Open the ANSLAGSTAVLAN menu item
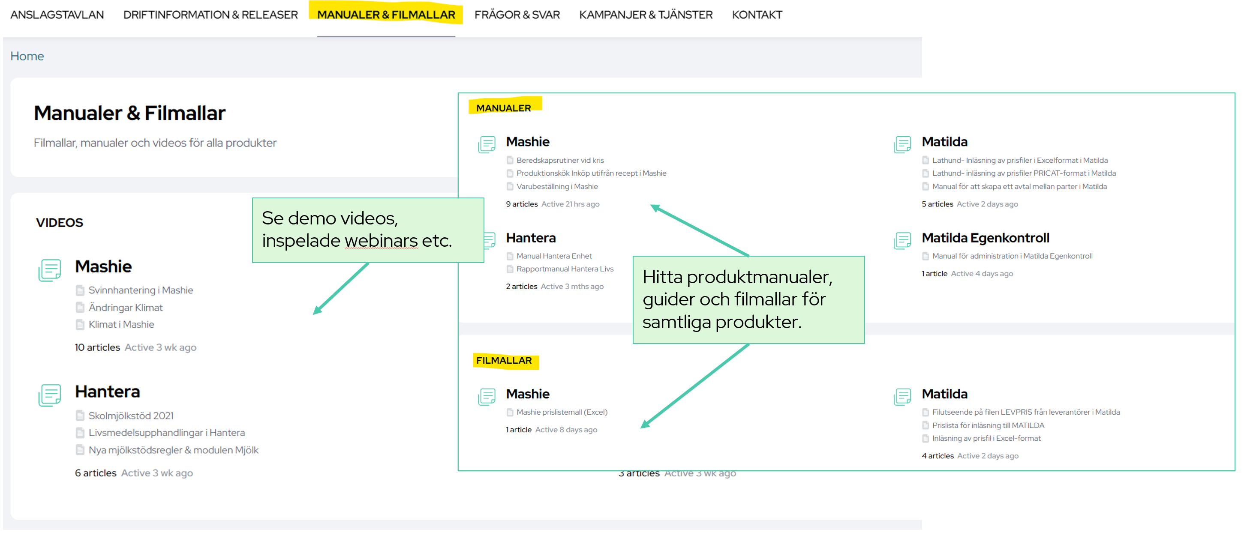 pyautogui.click(x=57, y=15)
